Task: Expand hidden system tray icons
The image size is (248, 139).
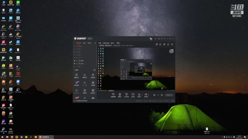Action: [222, 137]
